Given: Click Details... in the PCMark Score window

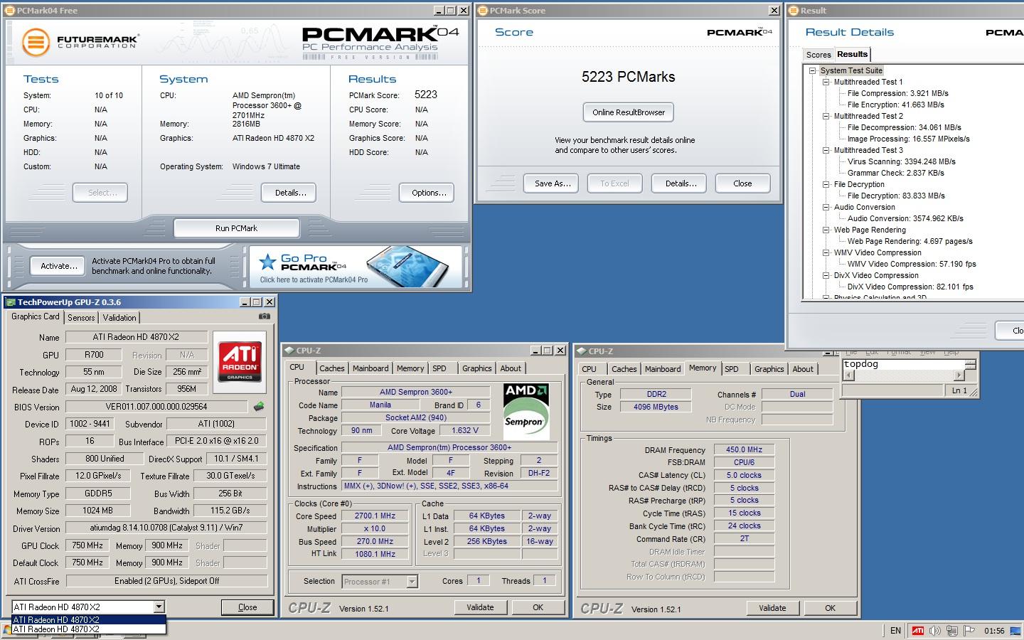Looking at the screenshot, I should (x=681, y=183).
